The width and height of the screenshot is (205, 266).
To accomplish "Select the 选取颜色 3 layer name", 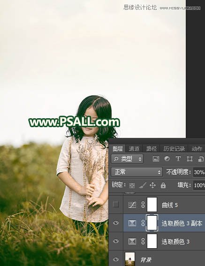I will coord(175,242).
